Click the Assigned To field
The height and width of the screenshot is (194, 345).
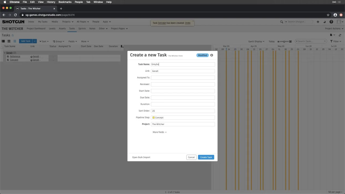tap(183, 78)
